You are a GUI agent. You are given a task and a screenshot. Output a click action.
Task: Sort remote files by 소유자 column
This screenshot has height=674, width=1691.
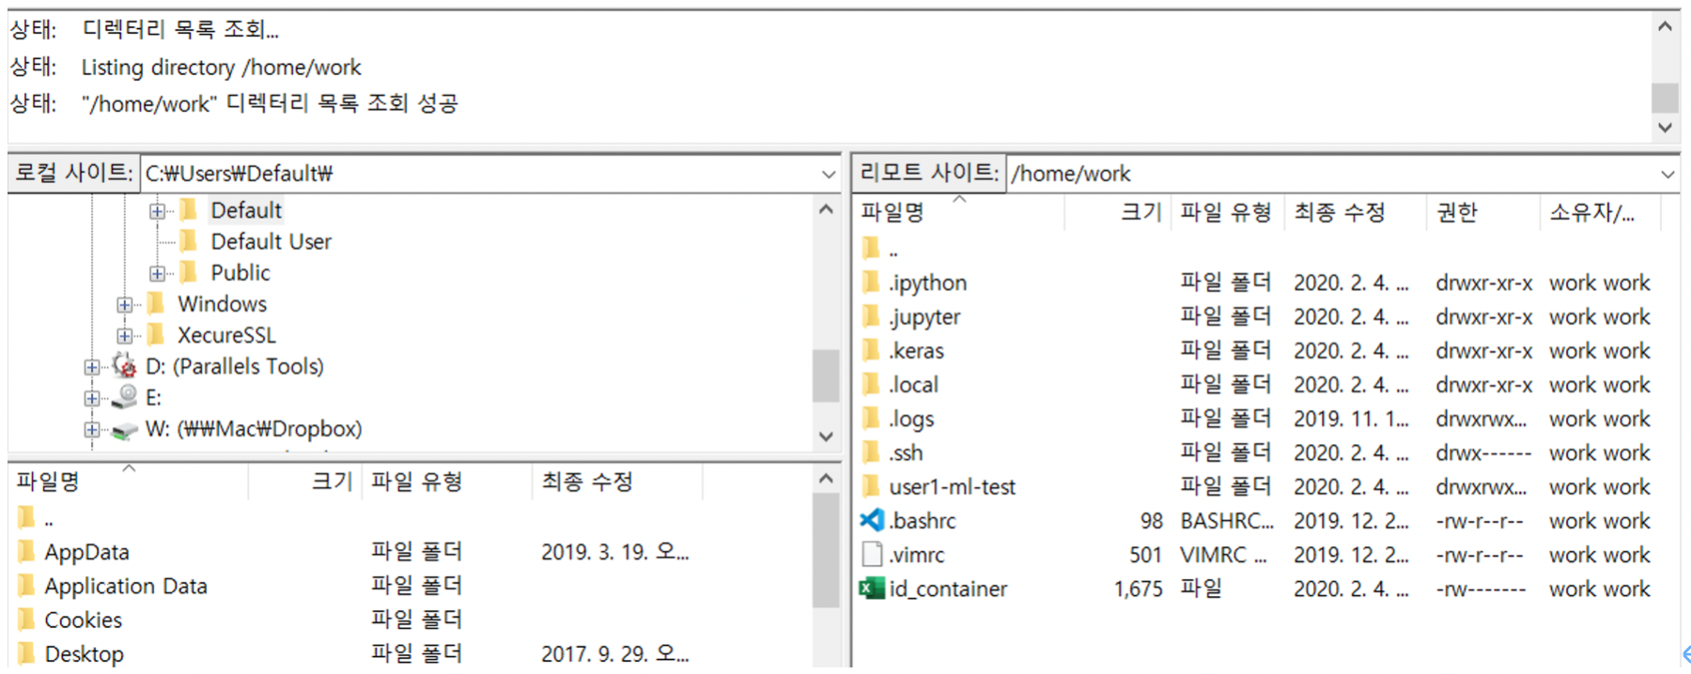point(1600,212)
